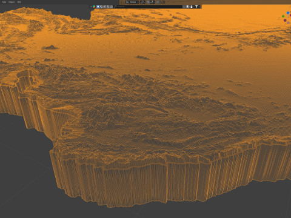Click the dark red negative axis gizmo ball

[x=285, y=20]
